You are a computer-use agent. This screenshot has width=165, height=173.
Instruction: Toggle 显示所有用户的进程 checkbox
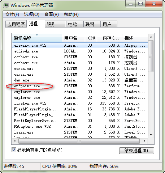coord(14,150)
